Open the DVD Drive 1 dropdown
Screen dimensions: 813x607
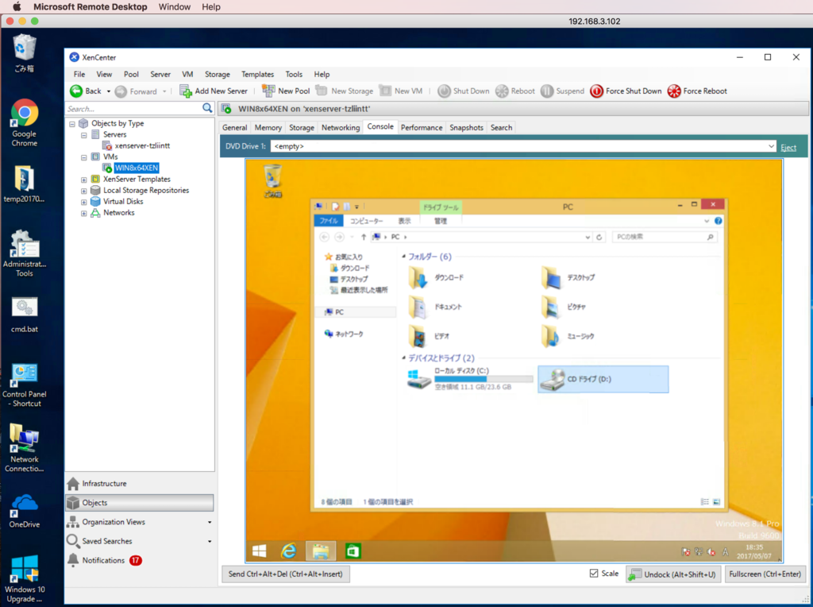tap(771, 146)
